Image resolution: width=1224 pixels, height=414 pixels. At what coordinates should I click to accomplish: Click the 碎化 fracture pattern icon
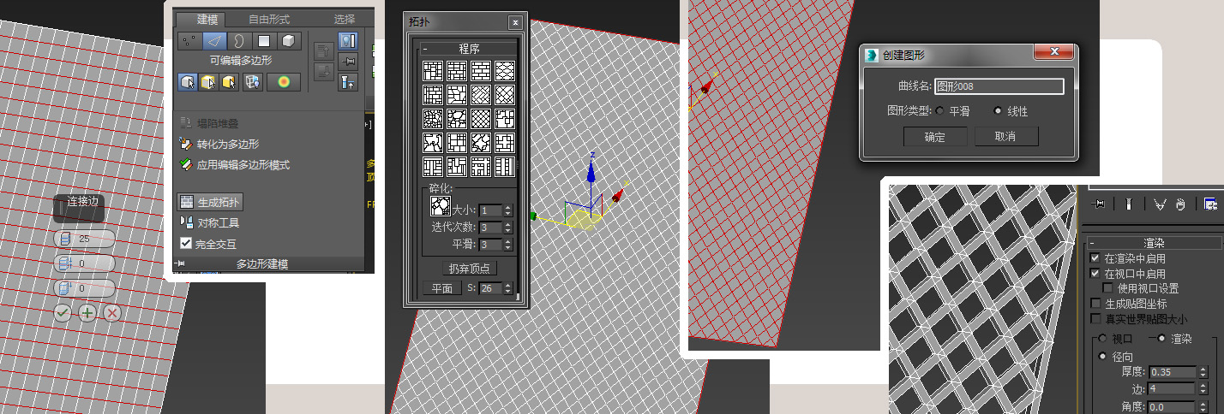coord(441,205)
